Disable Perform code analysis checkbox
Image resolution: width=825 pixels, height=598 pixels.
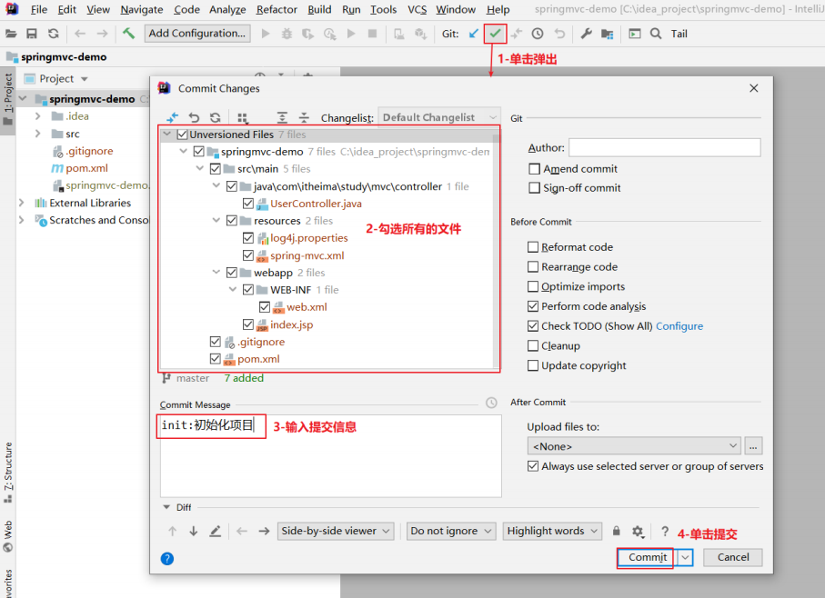(533, 306)
